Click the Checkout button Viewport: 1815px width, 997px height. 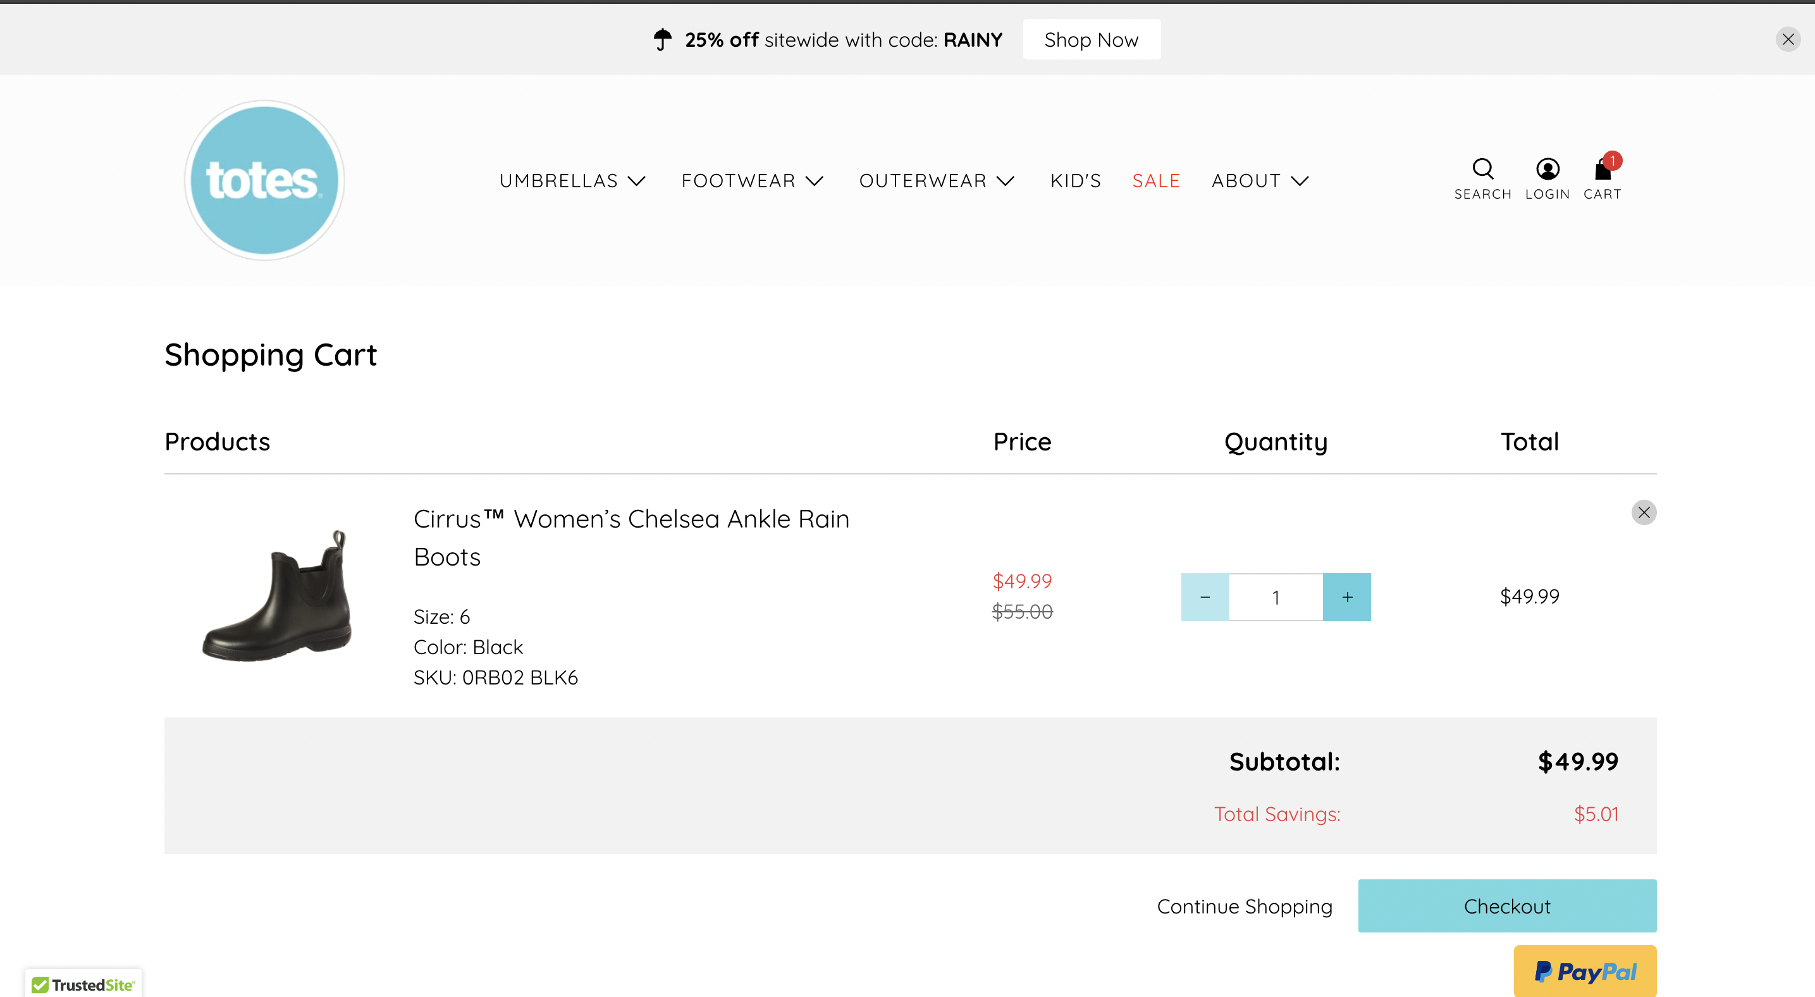1507,905
